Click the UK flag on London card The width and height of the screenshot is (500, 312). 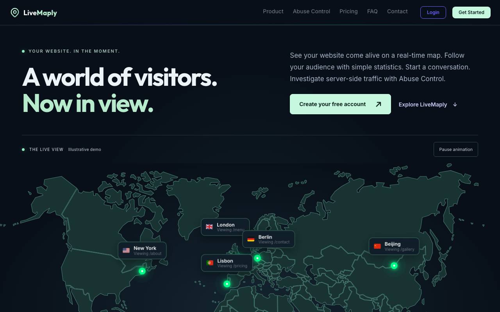(209, 227)
